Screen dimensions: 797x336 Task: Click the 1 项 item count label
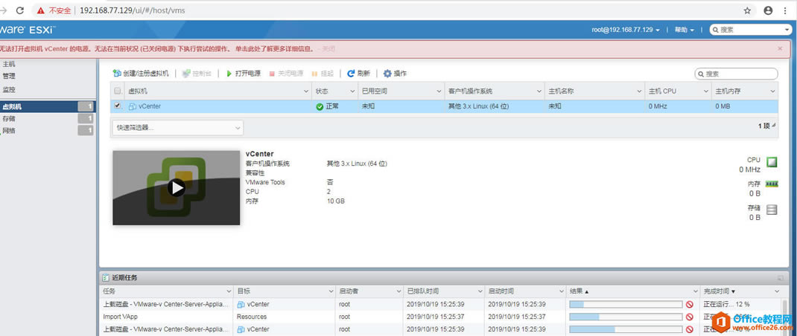[764, 126]
